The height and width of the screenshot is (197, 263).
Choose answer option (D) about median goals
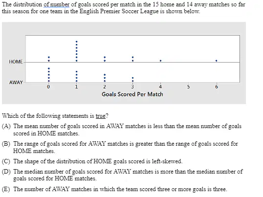pyautogui.click(x=122, y=175)
